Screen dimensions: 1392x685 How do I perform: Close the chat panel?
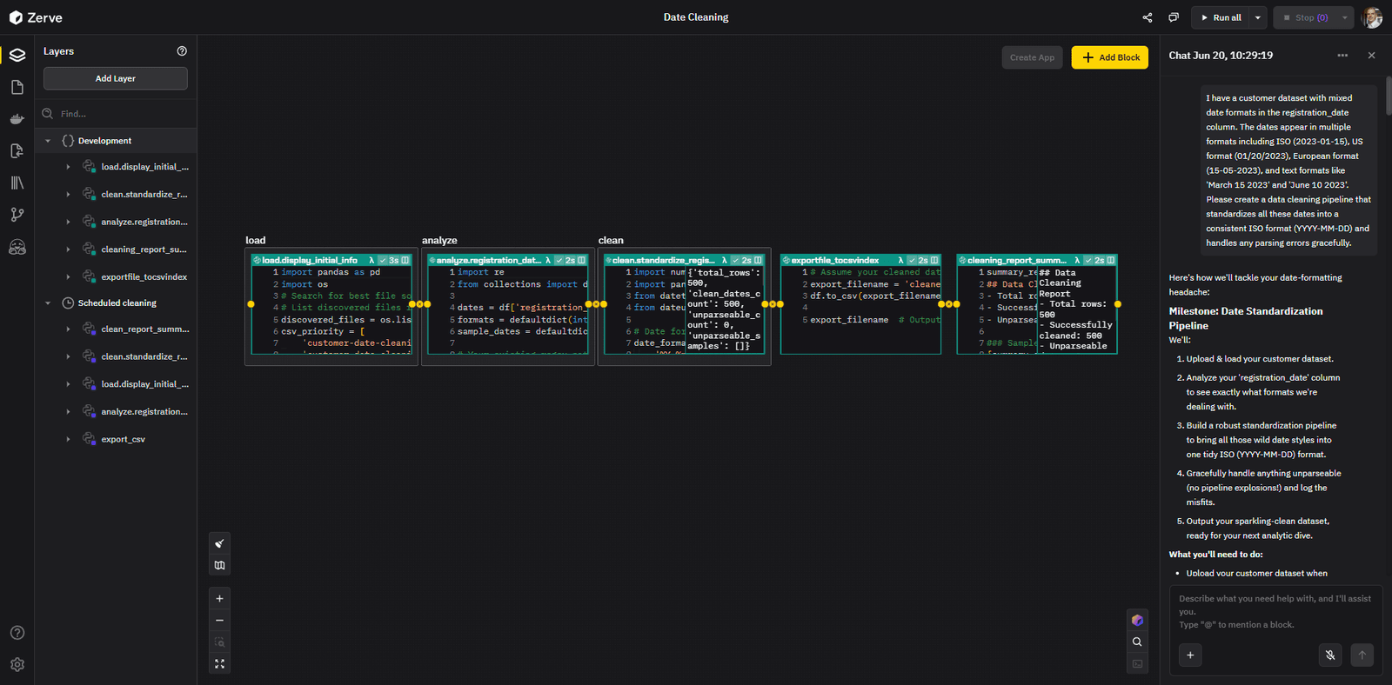coord(1372,56)
